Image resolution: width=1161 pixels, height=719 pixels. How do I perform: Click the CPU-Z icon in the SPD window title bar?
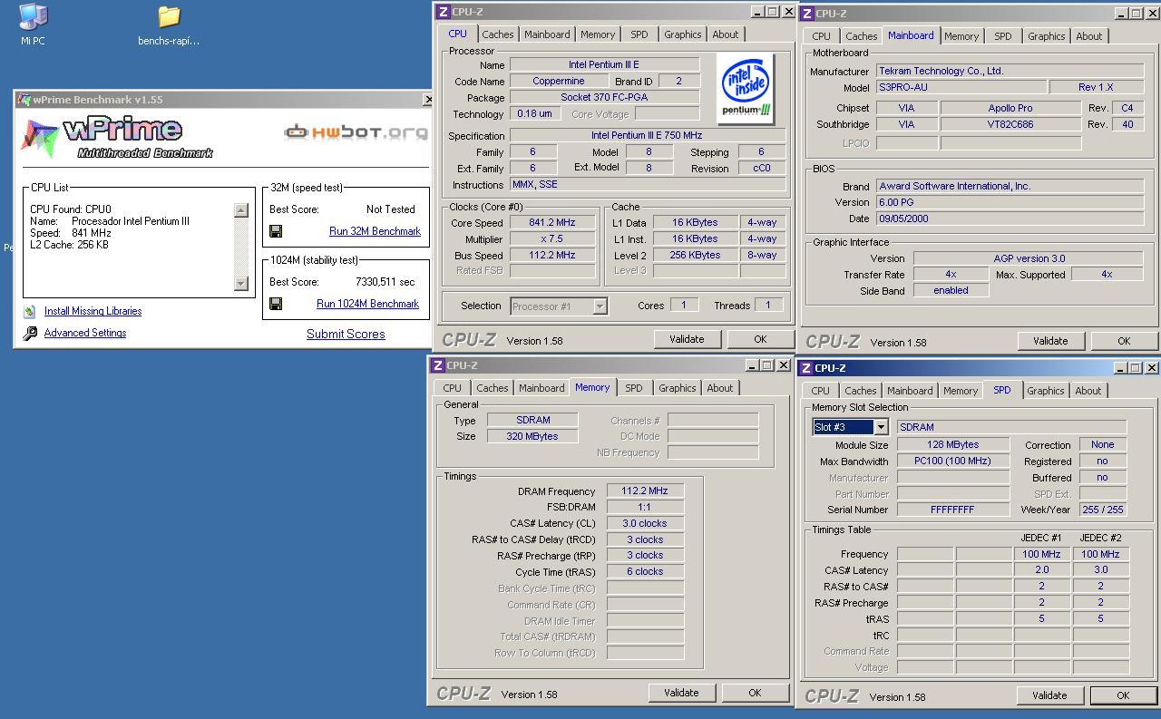[x=805, y=368]
